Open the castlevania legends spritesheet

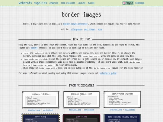[130, 110]
